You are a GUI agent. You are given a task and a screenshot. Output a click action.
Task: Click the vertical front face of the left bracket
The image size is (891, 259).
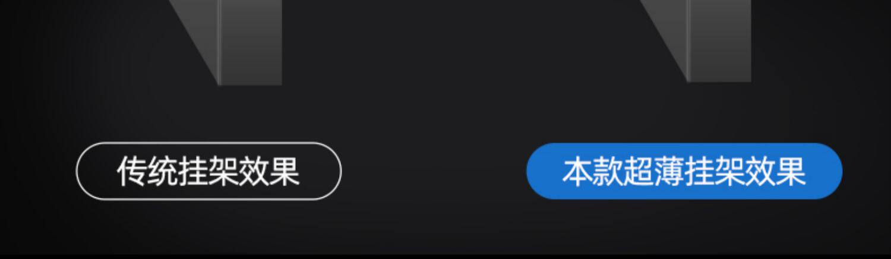pos(249,42)
